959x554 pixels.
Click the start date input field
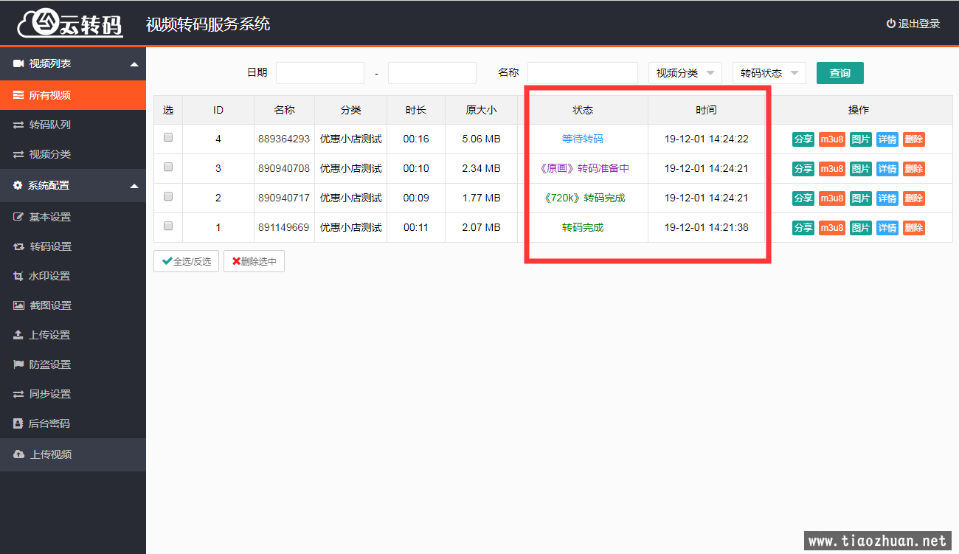(320, 73)
